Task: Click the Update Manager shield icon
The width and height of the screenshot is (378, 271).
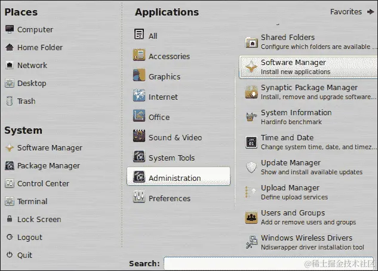Action: (251, 167)
